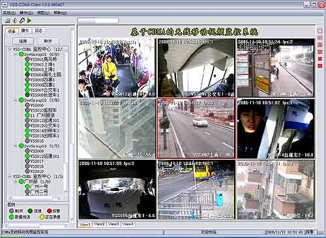The width and height of the screenshot is (326, 238).
Task: Select the VSS014出租车2 camera feed
Action: [x=276, y=128]
